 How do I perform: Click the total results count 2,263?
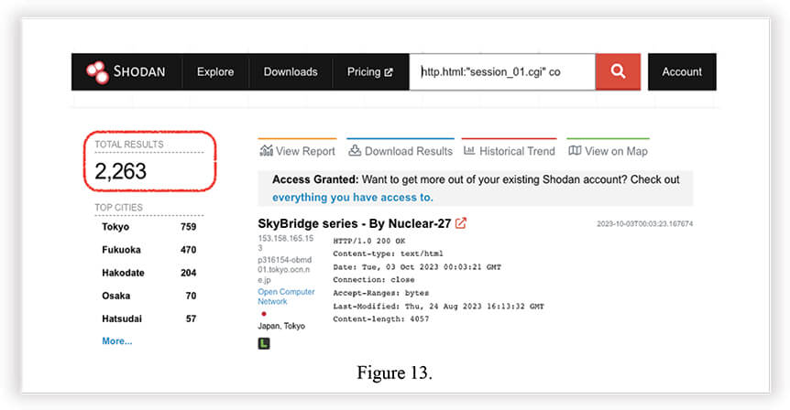pyautogui.click(x=120, y=171)
